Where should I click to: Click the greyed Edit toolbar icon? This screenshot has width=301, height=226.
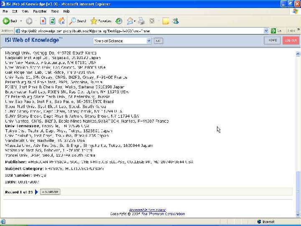(x=152, y=21)
